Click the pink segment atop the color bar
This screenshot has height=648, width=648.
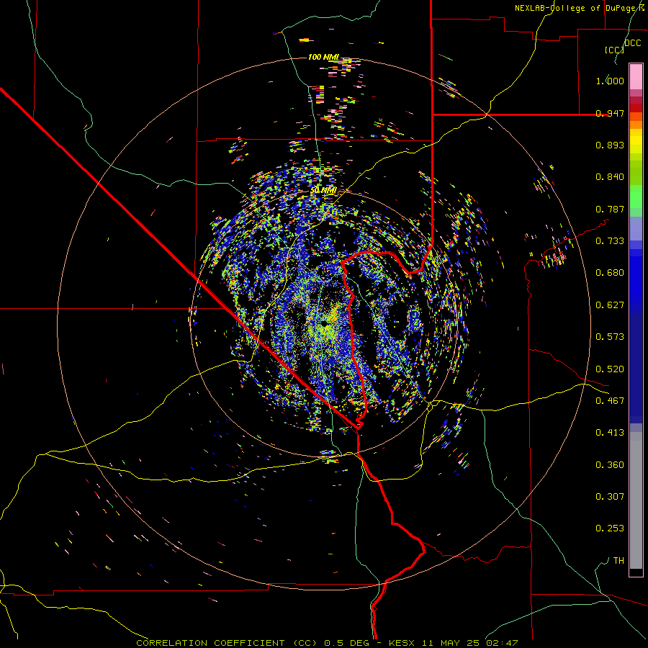click(x=636, y=77)
